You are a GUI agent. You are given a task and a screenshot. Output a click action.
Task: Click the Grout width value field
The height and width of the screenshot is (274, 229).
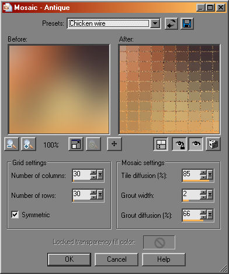coord(191,194)
